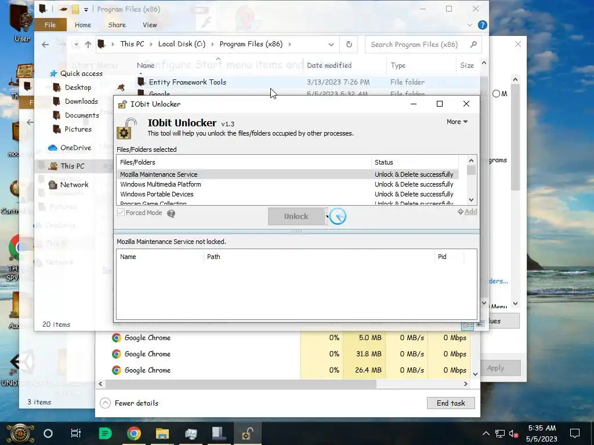Open the notification center icon
This screenshot has height=445, width=594.
click(575, 433)
